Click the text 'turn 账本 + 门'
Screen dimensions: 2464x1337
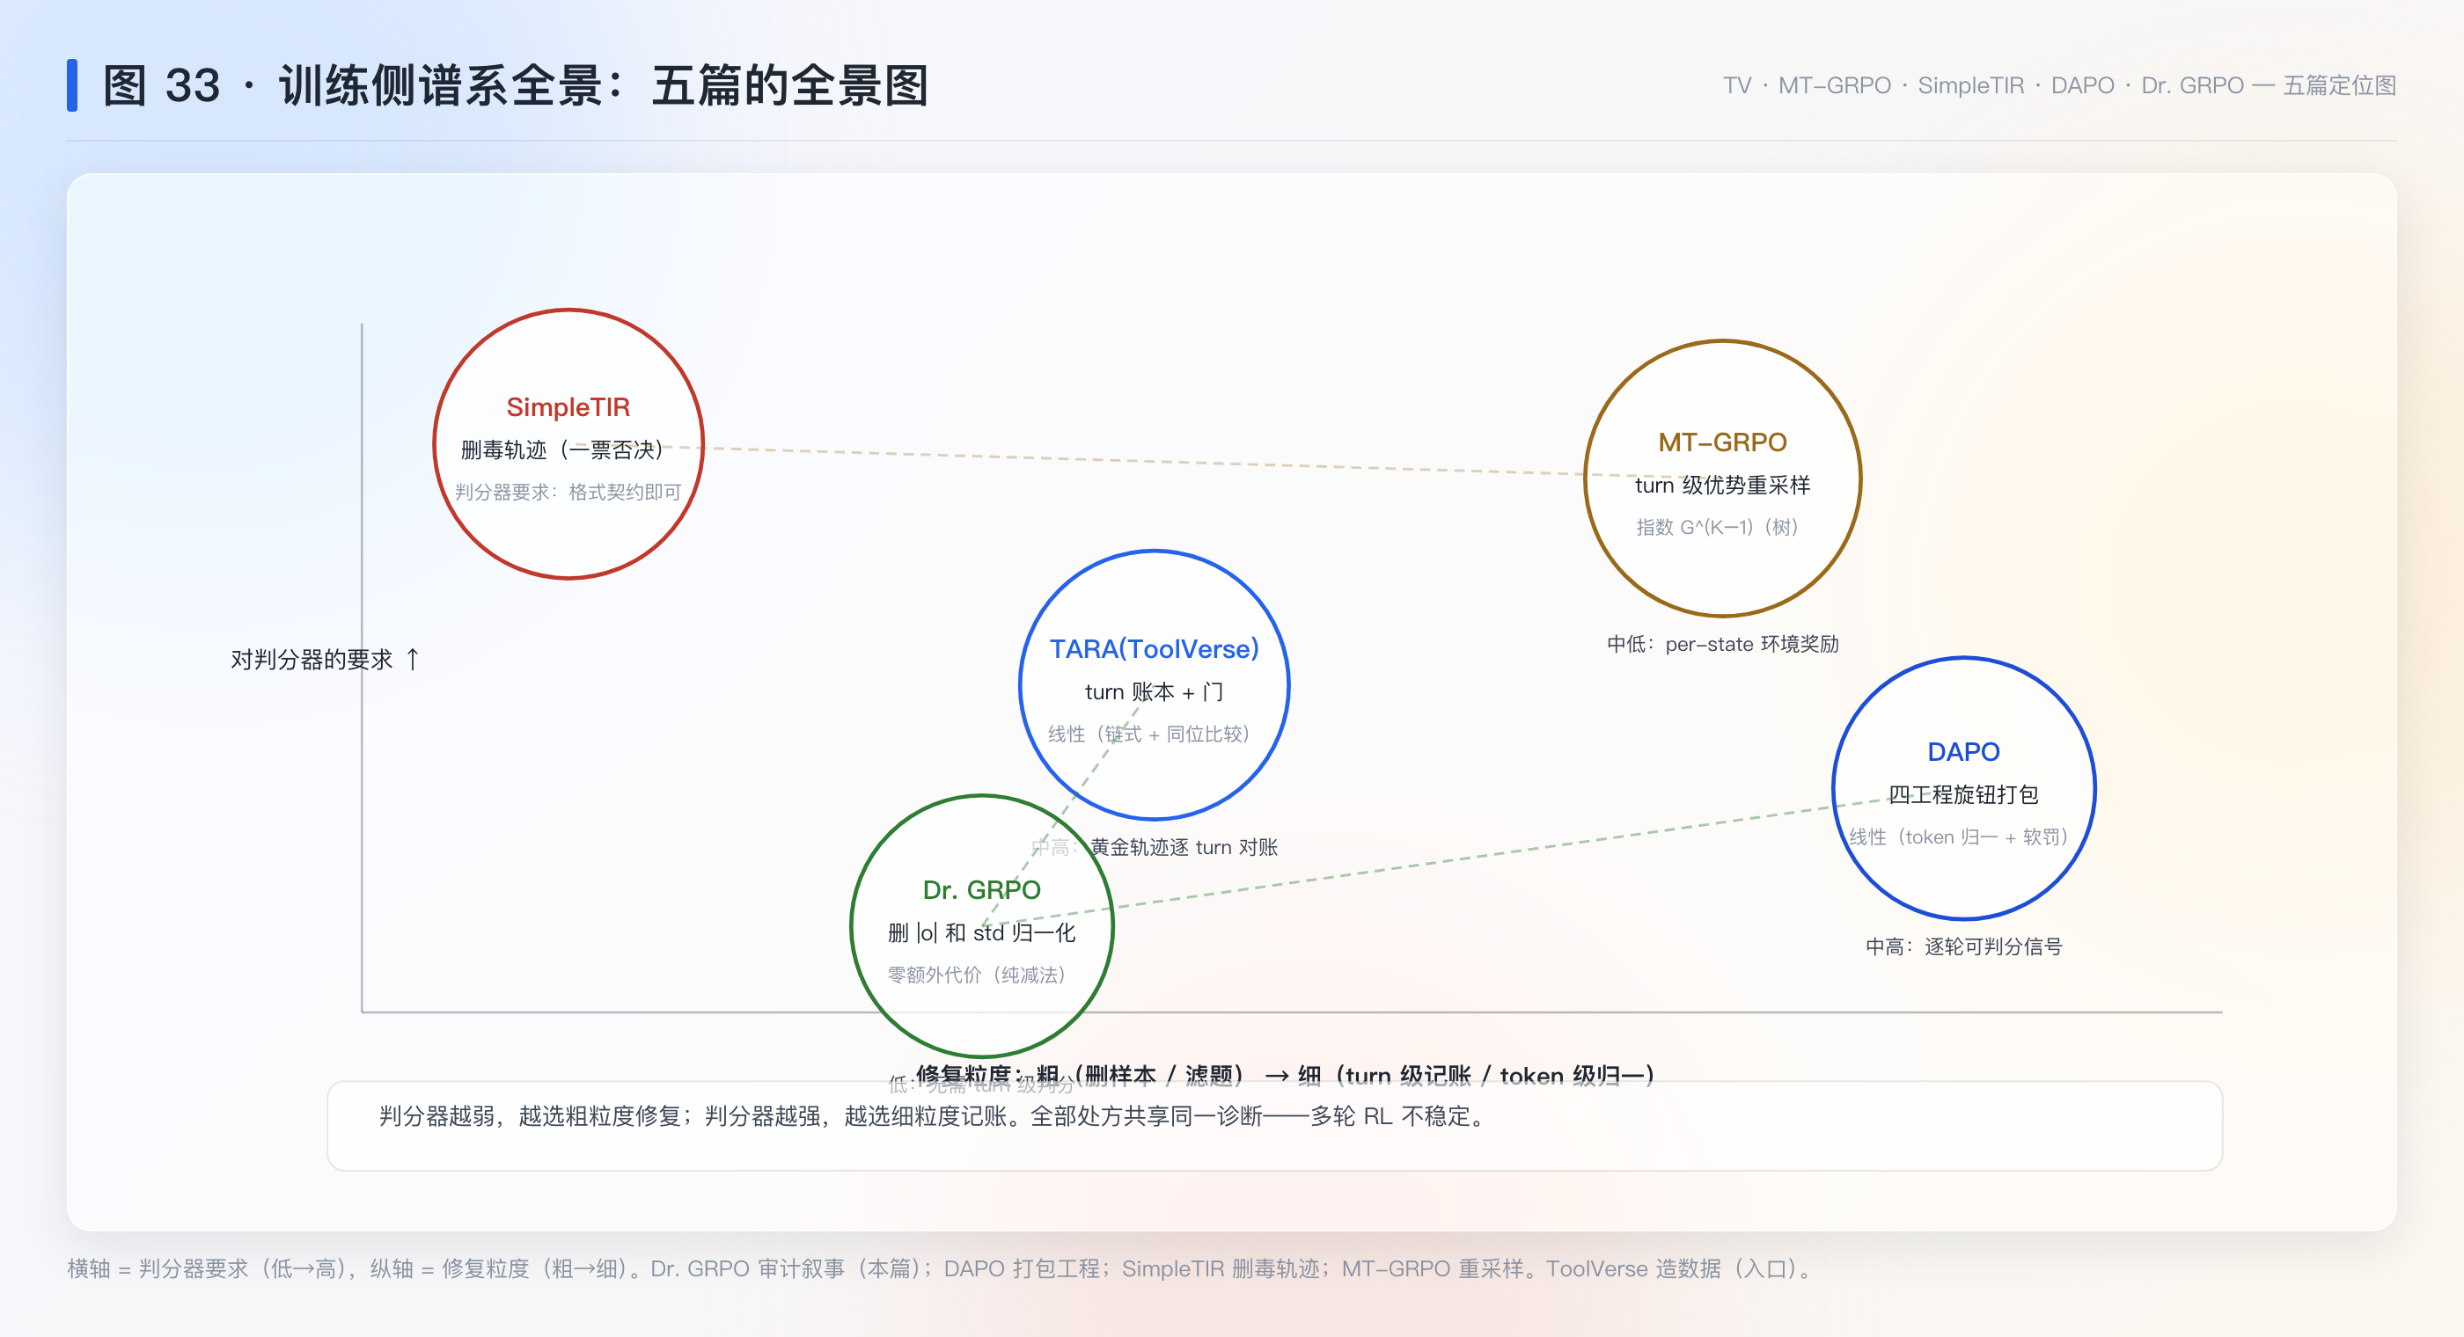1154,691
